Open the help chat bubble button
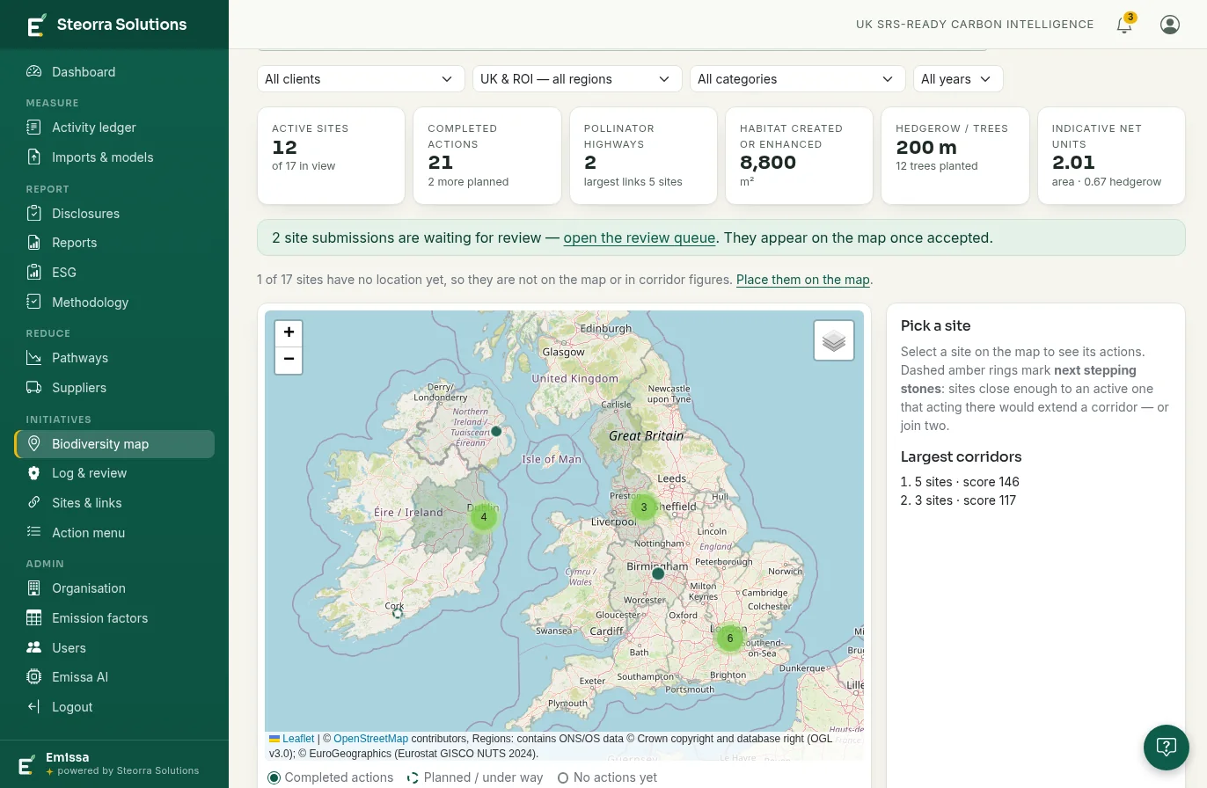The image size is (1207, 788). (1167, 748)
